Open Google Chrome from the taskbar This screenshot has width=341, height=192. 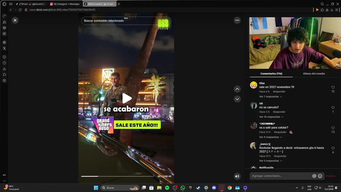pyautogui.click(x=229, y=188)
